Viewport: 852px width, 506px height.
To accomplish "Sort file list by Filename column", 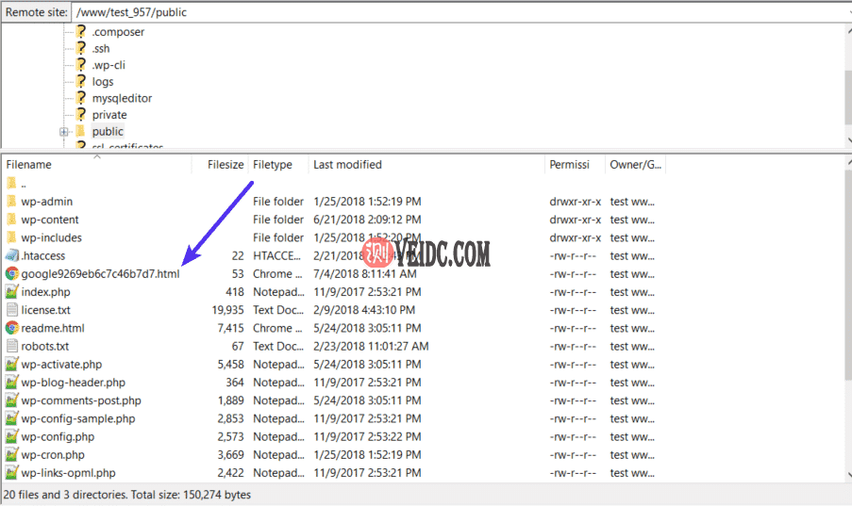I will 96,165.
